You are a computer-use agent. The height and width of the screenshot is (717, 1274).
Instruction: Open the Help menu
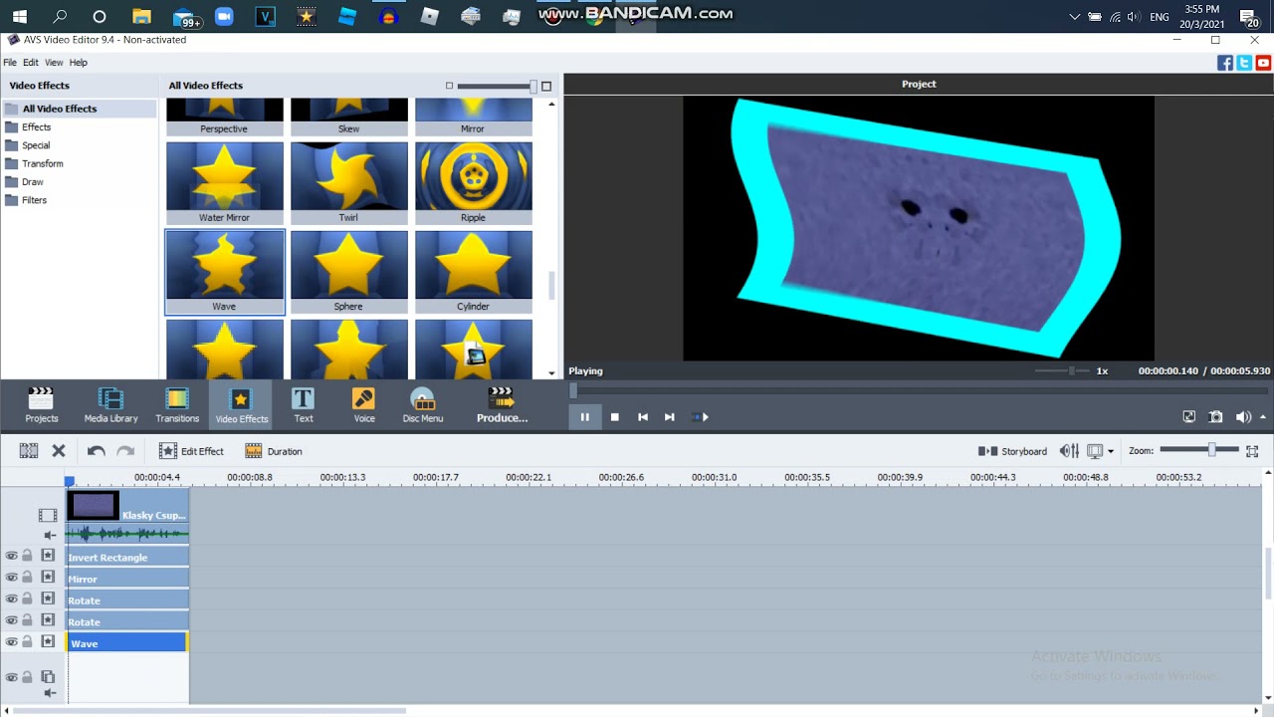pos(79,63)
